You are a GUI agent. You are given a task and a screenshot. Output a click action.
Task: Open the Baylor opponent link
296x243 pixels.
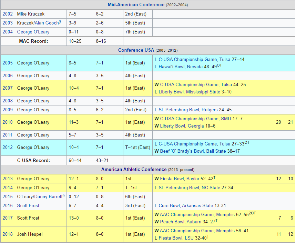click(193, 179)
